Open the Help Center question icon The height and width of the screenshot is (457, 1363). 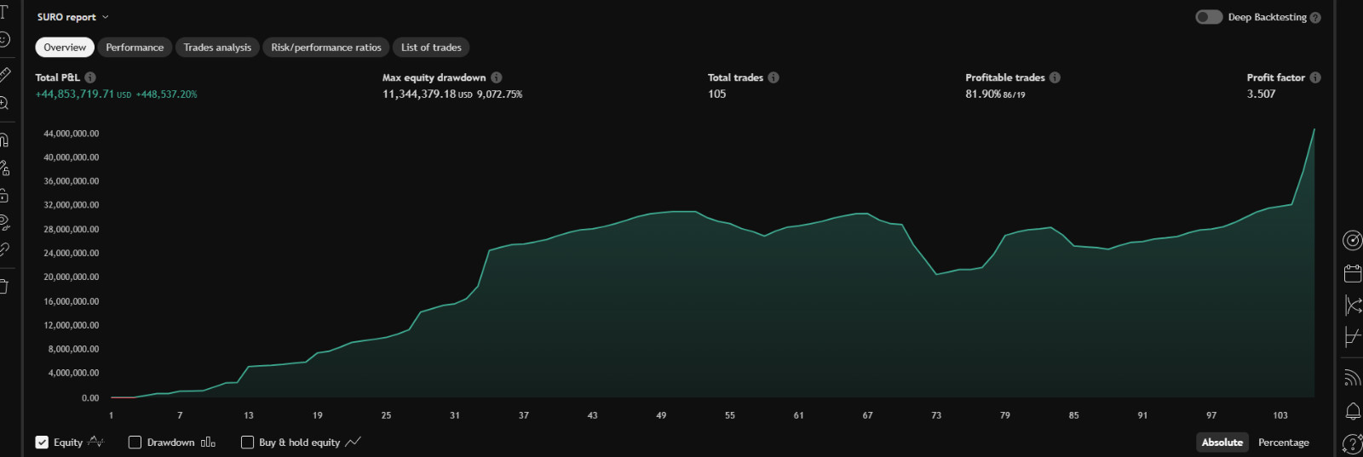(x=1353, y=443)
